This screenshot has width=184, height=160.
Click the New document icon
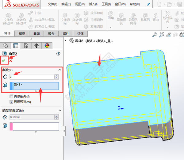coord(159,4)
